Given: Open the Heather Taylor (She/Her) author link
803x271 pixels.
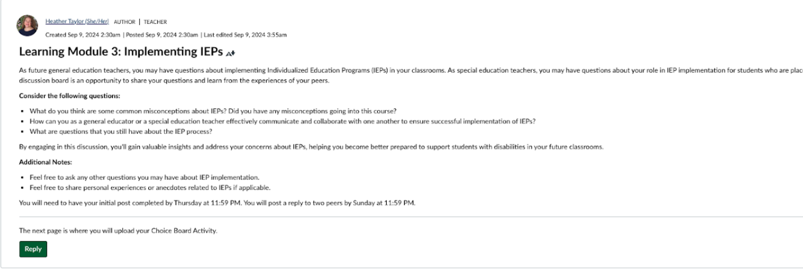Looking at the screenshot, I should point(77,21).
